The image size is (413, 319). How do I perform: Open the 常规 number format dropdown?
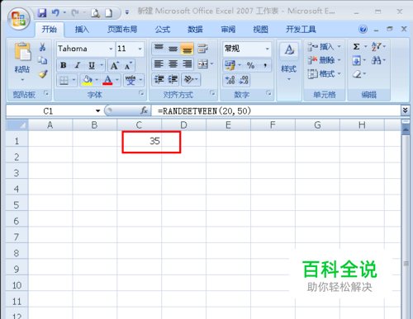pos(267,49)
